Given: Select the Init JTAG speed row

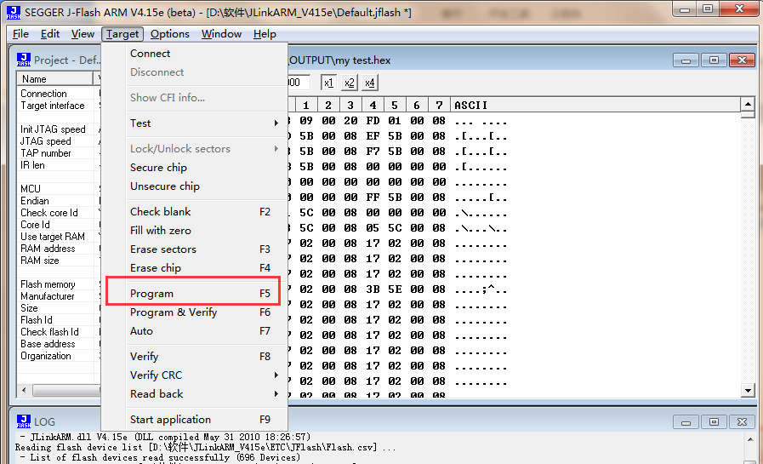Looking at the screenshot, I should click(x=59, y=129).
